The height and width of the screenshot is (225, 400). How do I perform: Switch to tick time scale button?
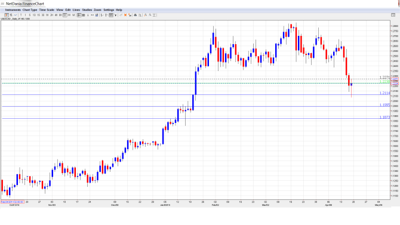(21, 15)
